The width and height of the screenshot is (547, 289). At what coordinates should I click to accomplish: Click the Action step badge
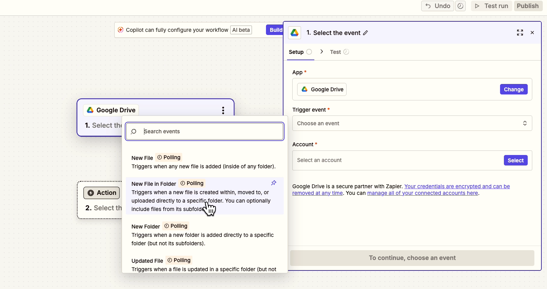tap(102, 193)
